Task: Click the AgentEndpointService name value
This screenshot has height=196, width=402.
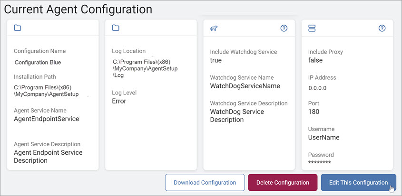Action: point(47,119)
